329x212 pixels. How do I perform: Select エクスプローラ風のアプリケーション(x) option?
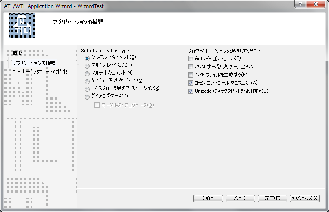tap(87, 89)
